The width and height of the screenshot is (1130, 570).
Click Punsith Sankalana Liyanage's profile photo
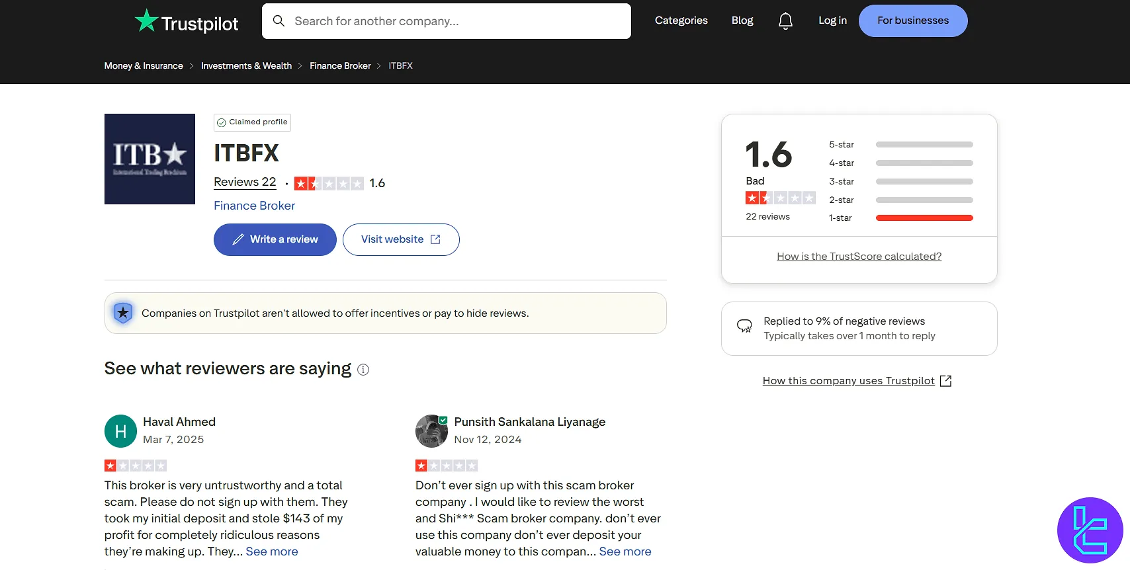point(431,431)
